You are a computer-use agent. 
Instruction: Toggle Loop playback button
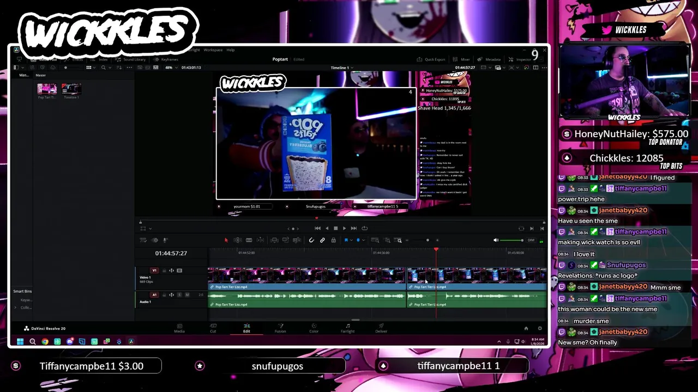364,228
